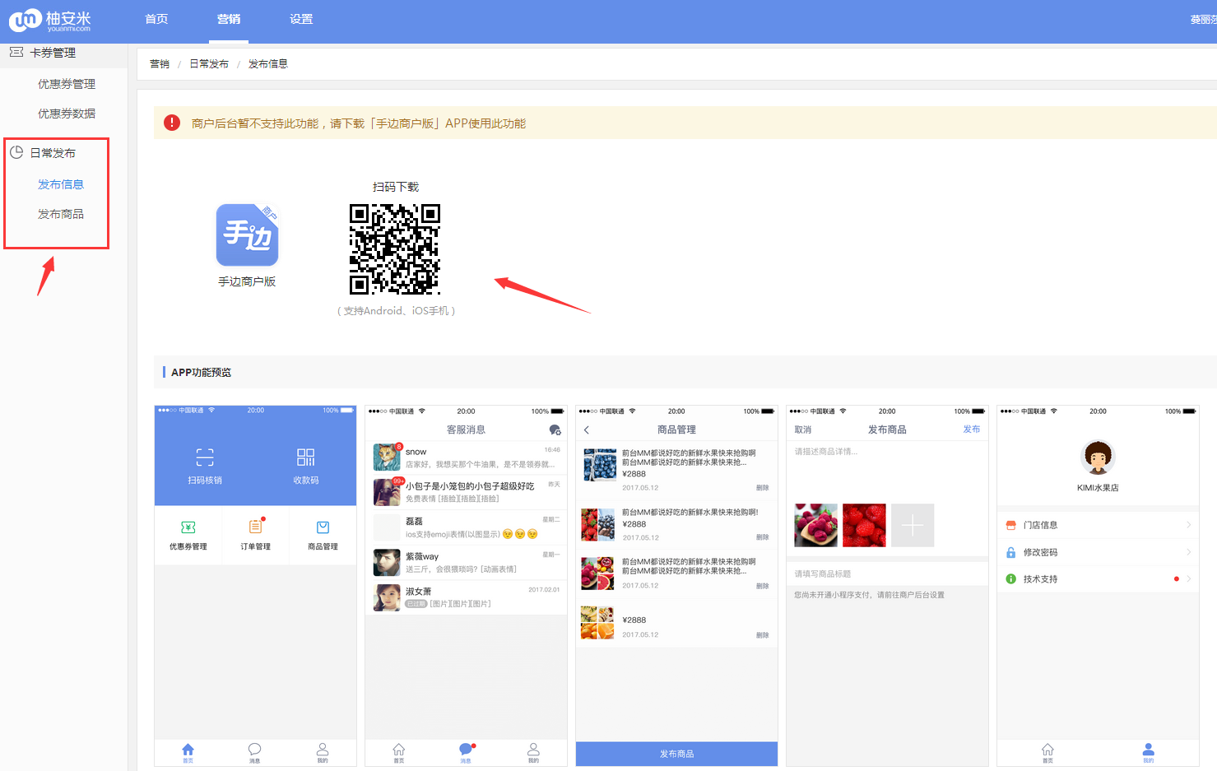Select the 营销 top menu tab
The image size is (1217, 771).
tap(229, 19)
